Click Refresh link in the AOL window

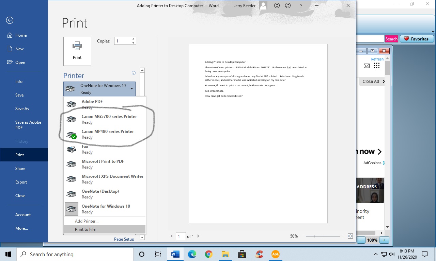pyautogui.click(x=377, y=59)
